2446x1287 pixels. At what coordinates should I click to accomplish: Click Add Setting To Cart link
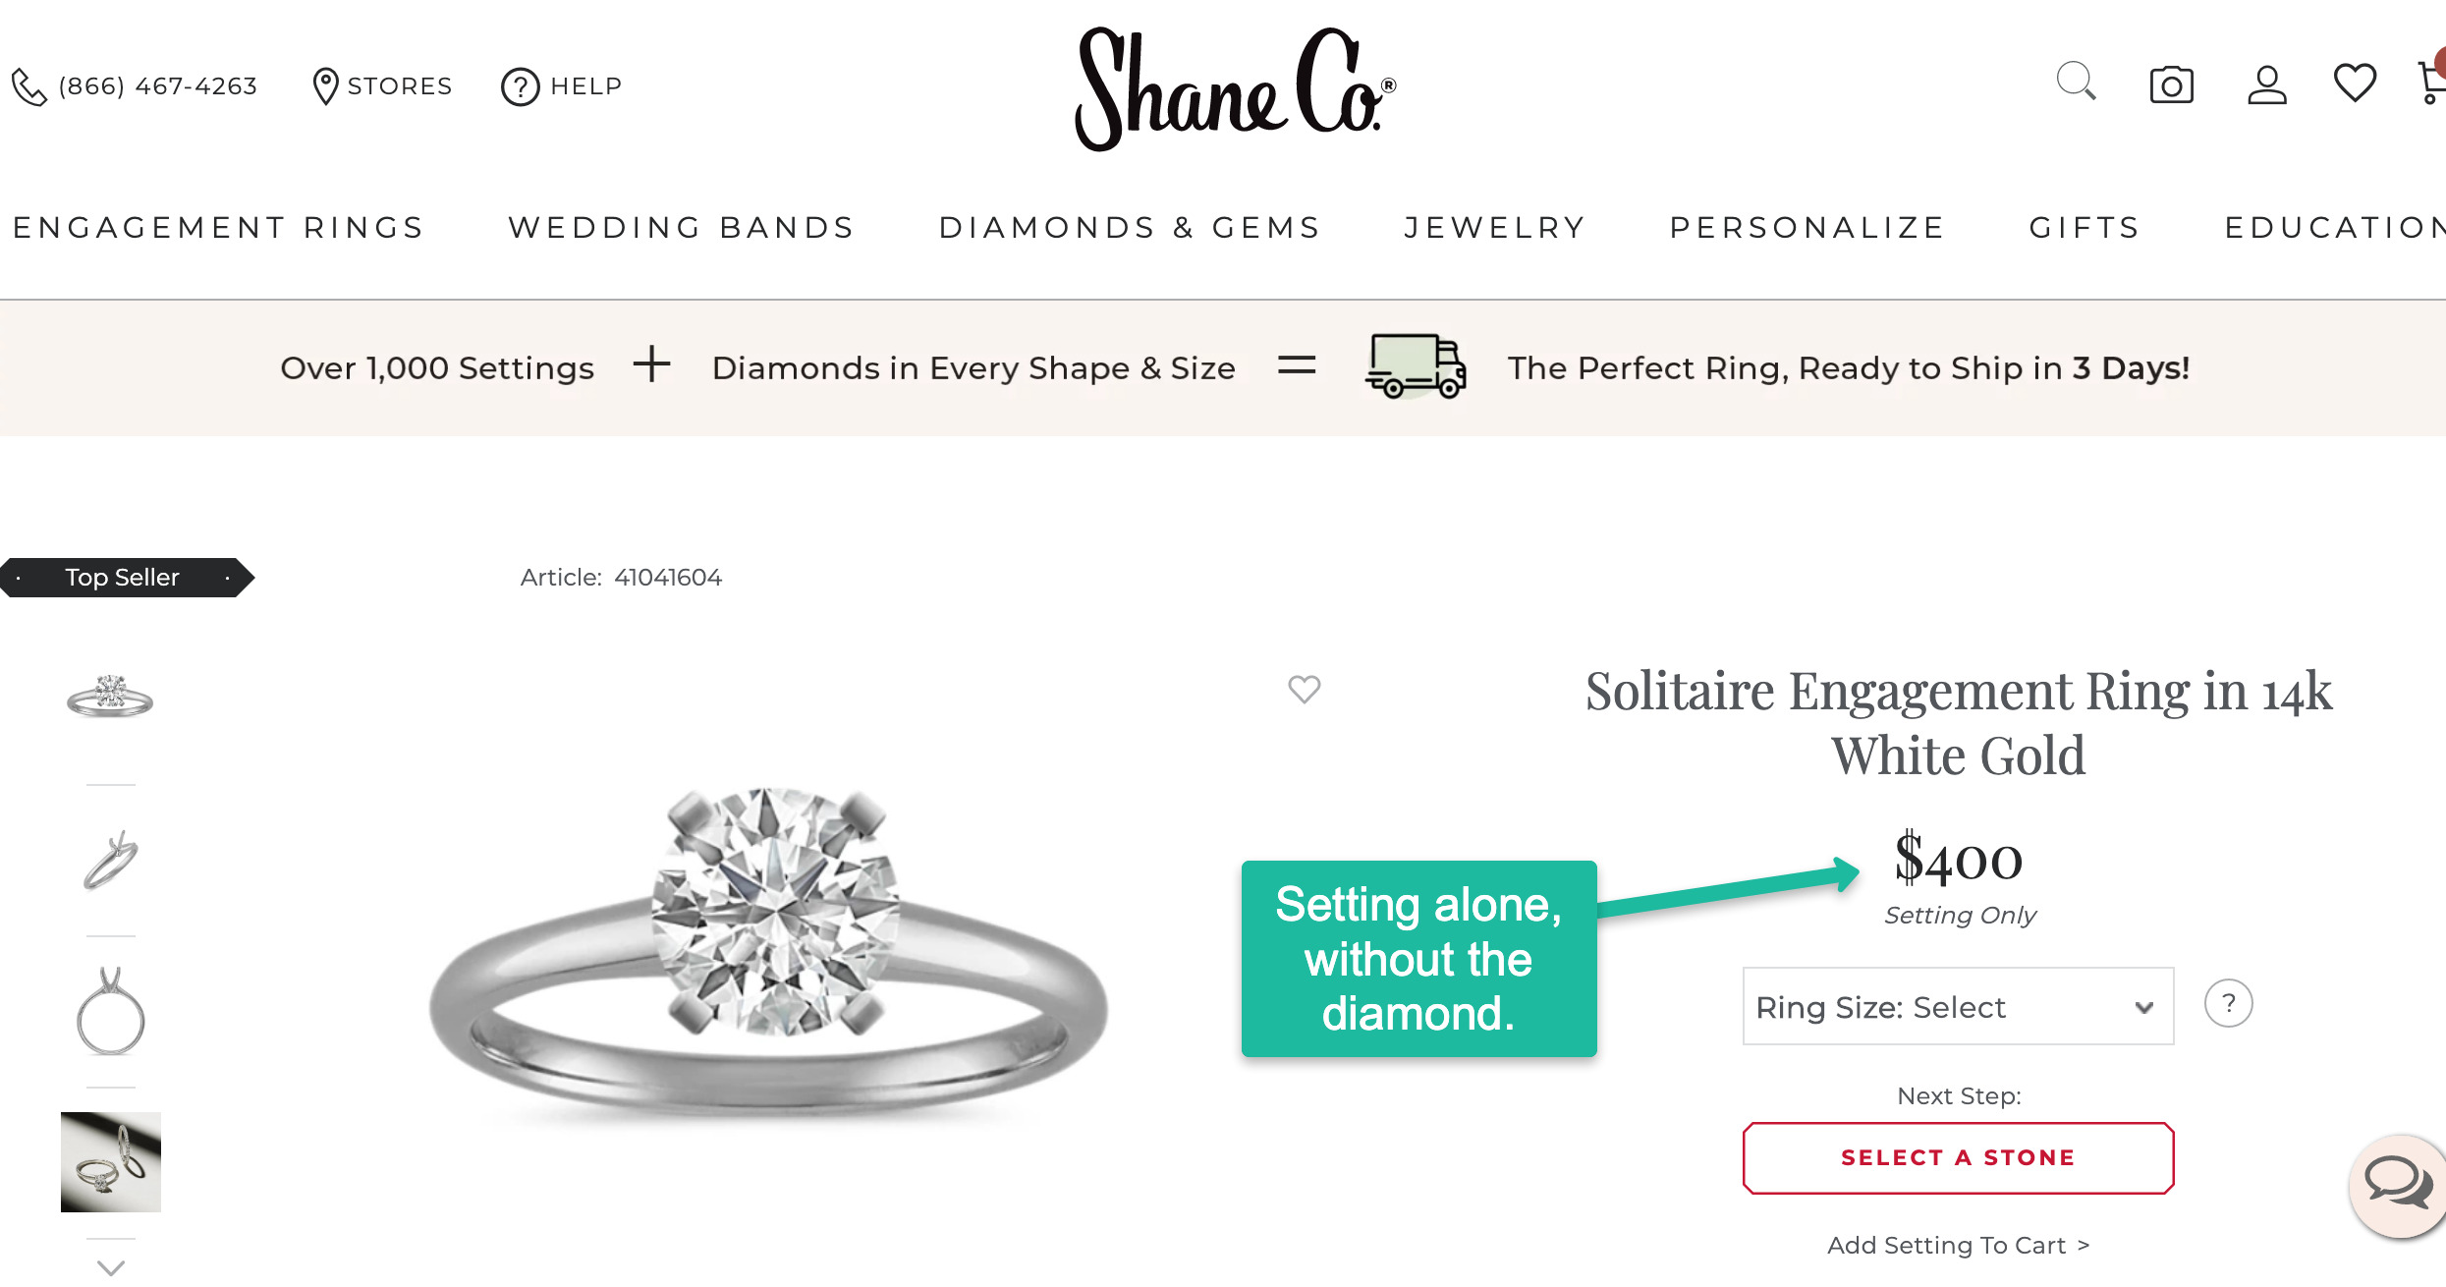(1957, 1246)
